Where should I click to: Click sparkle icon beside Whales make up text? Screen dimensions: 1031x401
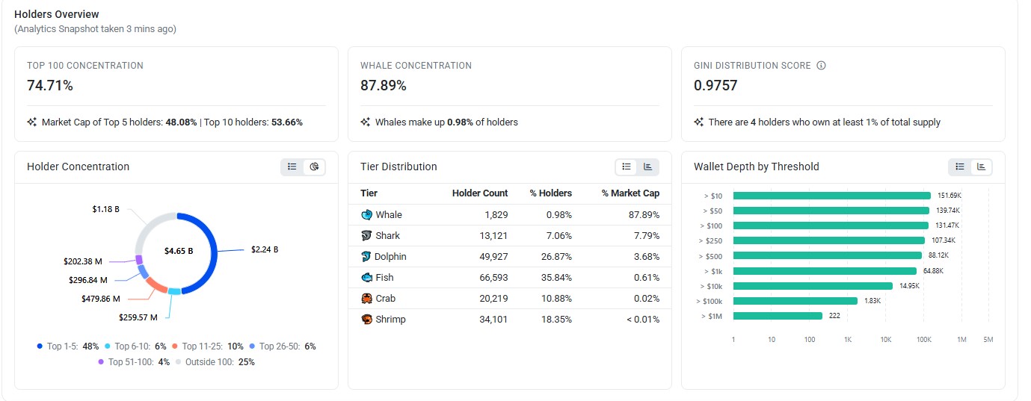coord(365,122)
